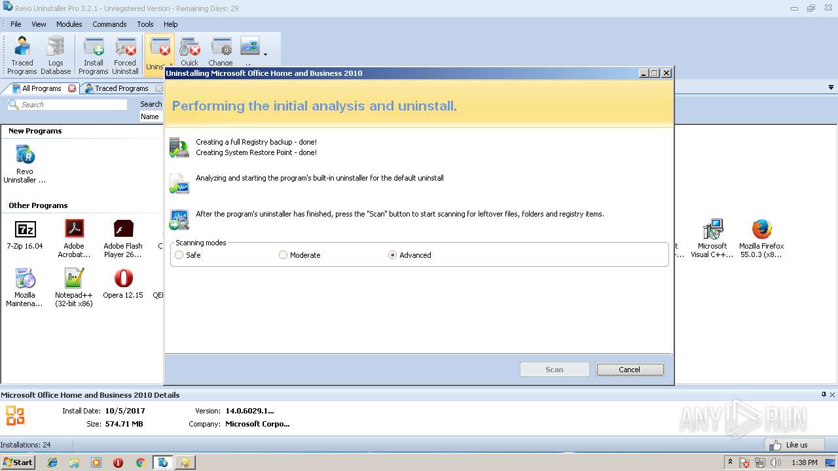
Task: Launch Google Chrome from the taskbar
Action: [140, 462]
